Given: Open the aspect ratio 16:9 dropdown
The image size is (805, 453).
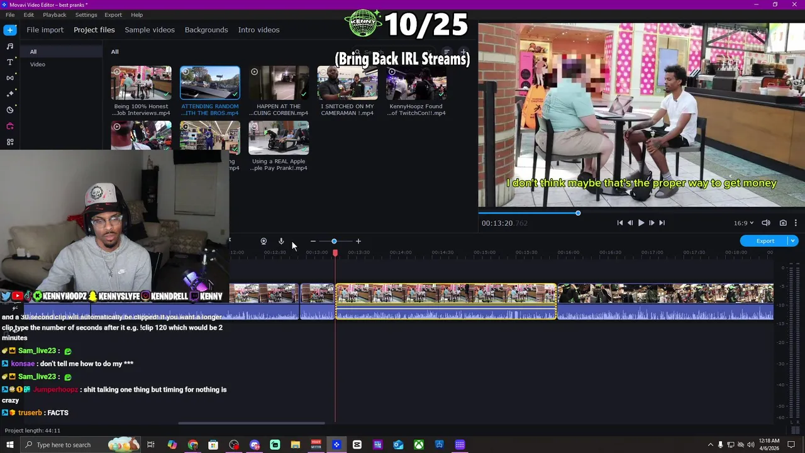Looking at the screenshot, I should 743,223.
